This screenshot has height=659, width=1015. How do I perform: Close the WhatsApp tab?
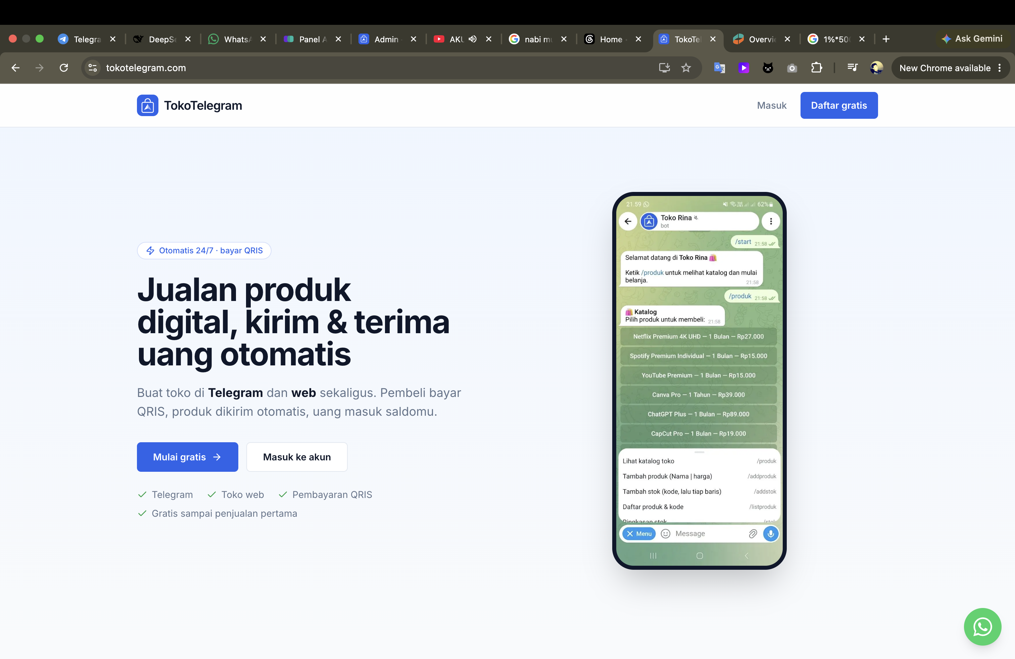point(263,39)
